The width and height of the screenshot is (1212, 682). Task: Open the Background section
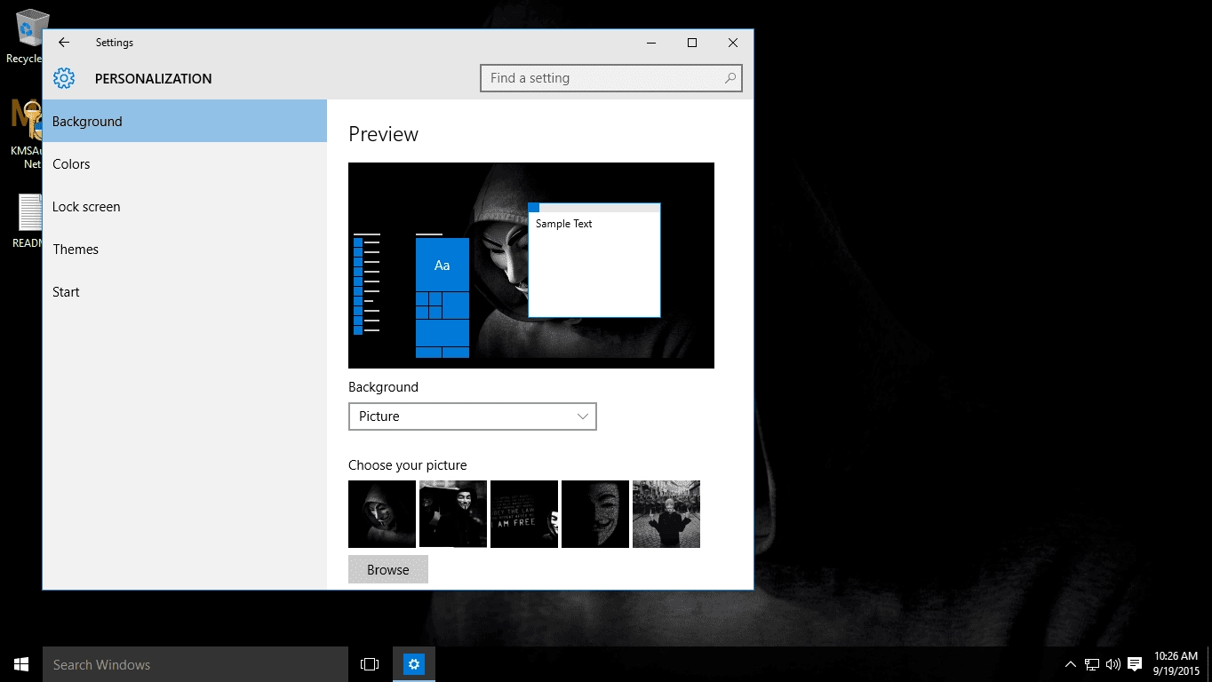[x=185, y=121]
